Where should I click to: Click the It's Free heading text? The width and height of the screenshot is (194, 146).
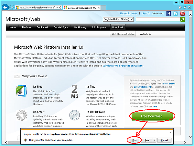coord(38,87)
